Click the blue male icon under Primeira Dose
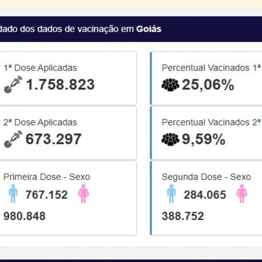Screen dimensions: 262x262 13,194
